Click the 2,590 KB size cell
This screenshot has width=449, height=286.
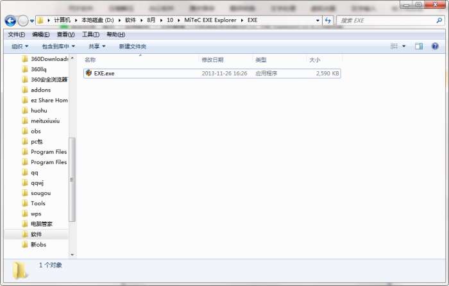[x=327, y=74]
